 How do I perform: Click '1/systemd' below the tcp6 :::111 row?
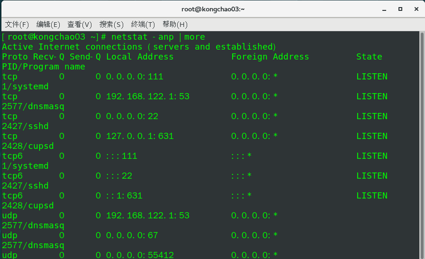(x=25, y=166)
